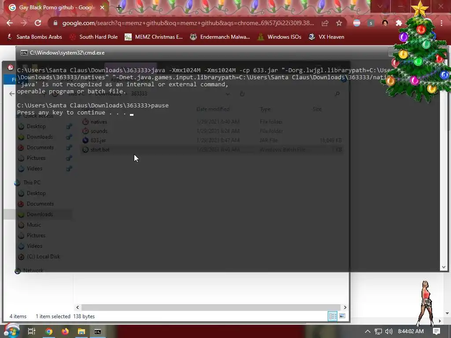Reload the page in Chrome
Image resolution: width=451 pixels, height=338 pixels.
coord(38,23)
